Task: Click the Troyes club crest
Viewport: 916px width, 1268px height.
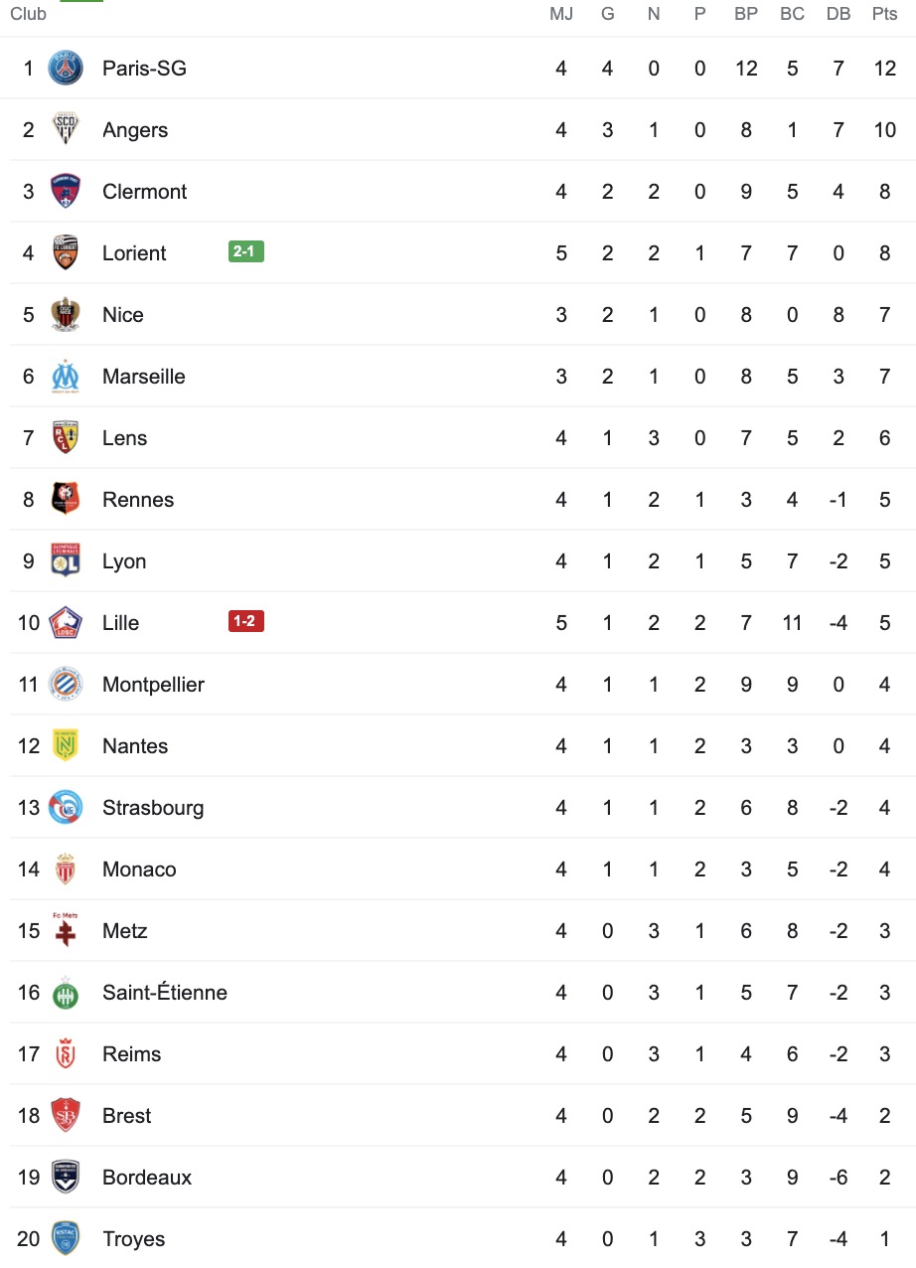Action: pyautogui.click(x=66, y=1239)
